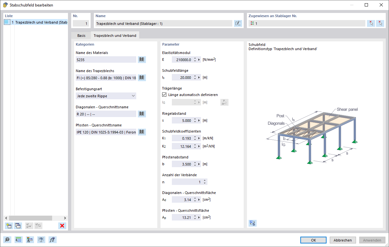
Task: Click the remove-assignment icon at far right
Action: [x=380, y=23]
